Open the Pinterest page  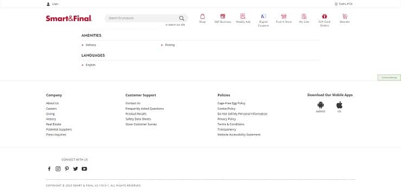[x=67, y=169]
